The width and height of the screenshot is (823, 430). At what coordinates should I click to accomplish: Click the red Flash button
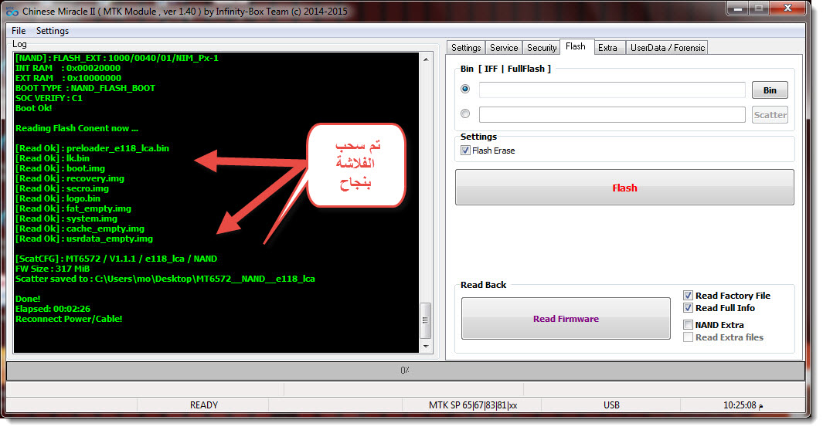pos(624,187)
